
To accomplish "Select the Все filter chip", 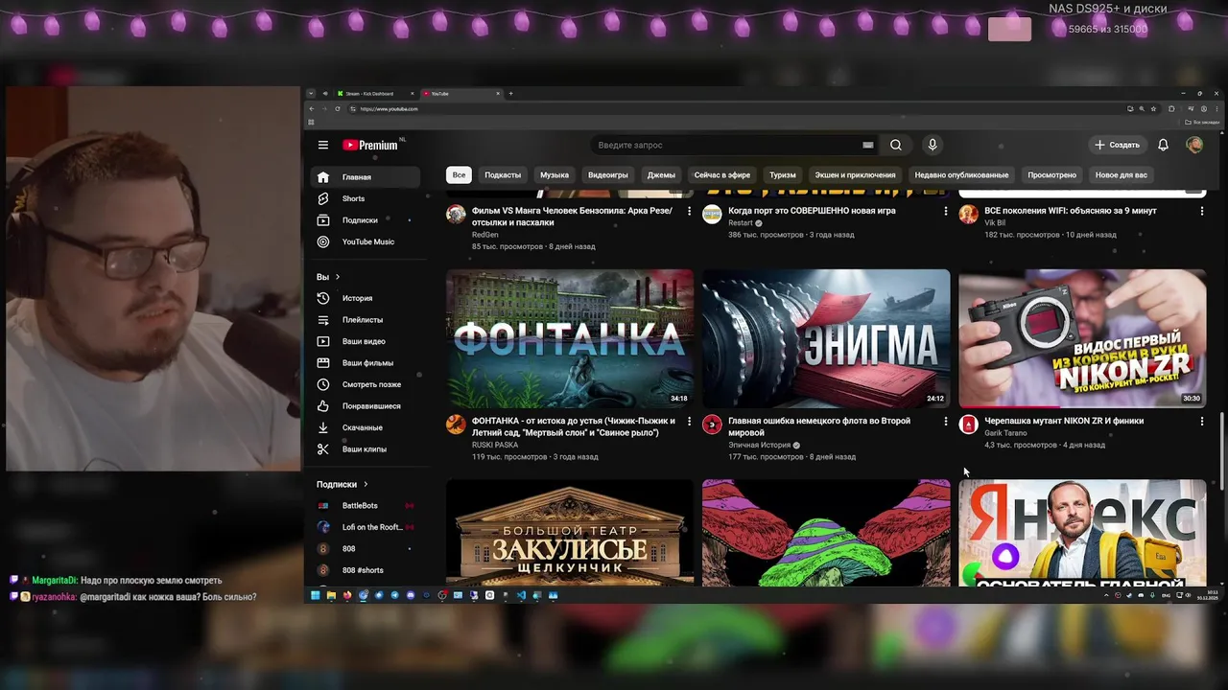I will pos(460,174).
